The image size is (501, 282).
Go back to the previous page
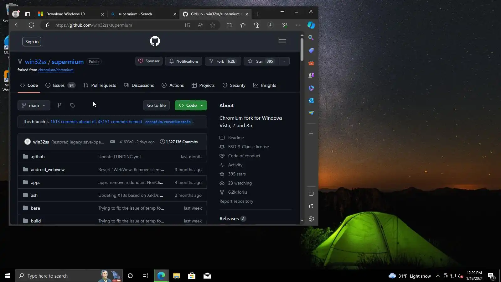tap(18, 25)
